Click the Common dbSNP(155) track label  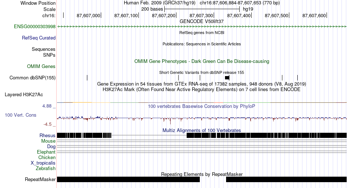tap(33, 78)
